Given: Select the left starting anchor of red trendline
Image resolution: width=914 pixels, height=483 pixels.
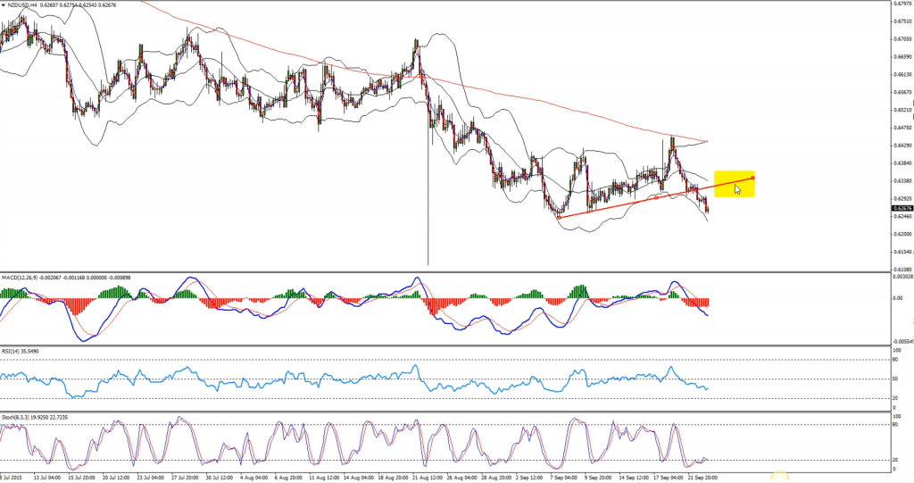Looking at the screenshot, I should (x=557, y=217).
